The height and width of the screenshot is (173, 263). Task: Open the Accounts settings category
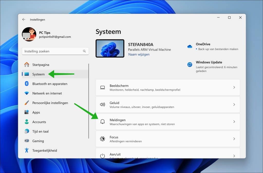[55, 122]
